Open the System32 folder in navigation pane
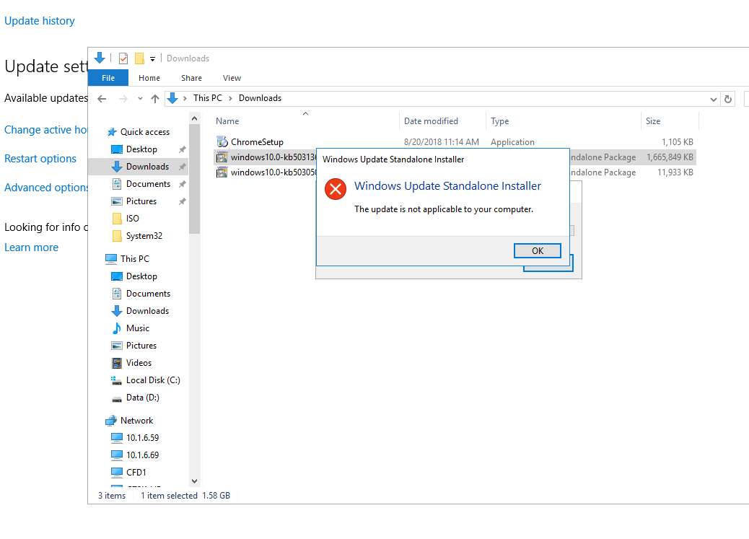The image size is (749, 539). click(144, 235)
